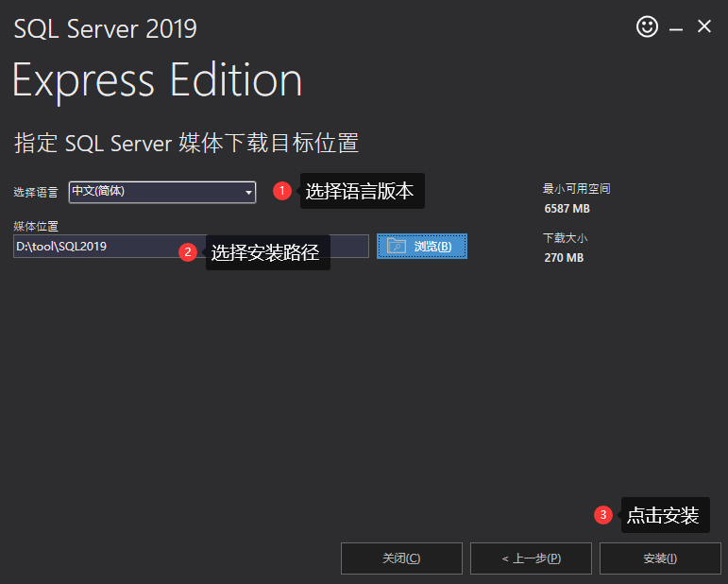The image size is (728, 584).
Task: Open the 选择语言 language dropdown
Action: pyautogui.click(x=162, y=192)
